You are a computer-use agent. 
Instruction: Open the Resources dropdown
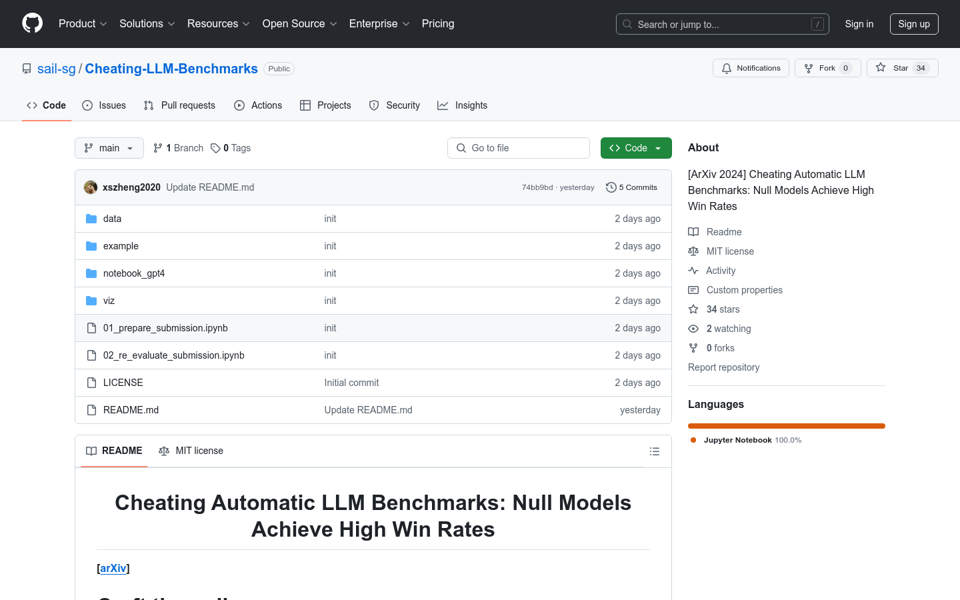(x=219, y=24)
